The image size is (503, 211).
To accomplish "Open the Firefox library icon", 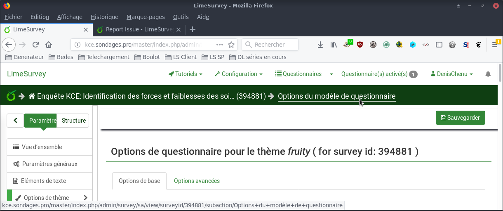I will pos(334,45).
